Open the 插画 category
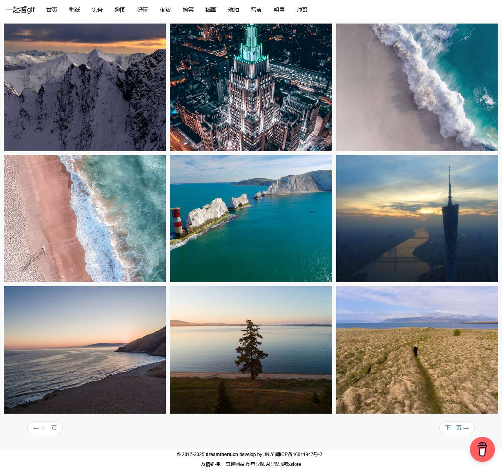This screenshot has height=469, width=502. coord(211,10)
